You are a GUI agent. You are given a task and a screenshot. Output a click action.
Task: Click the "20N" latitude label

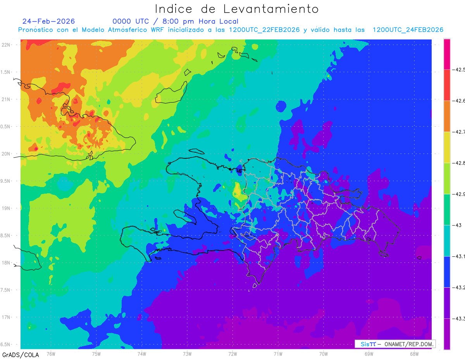point(6,154)
